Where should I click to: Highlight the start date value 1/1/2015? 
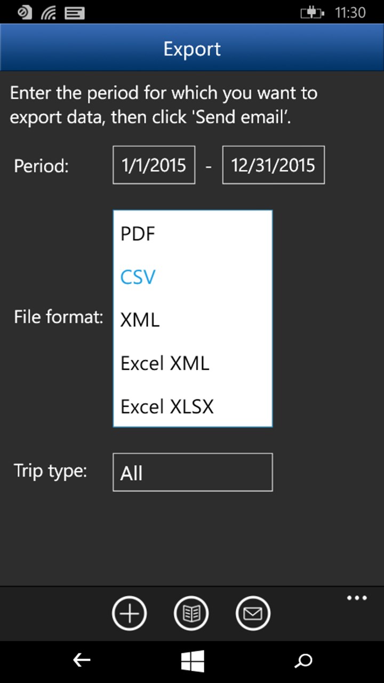[x=154, y=165]
